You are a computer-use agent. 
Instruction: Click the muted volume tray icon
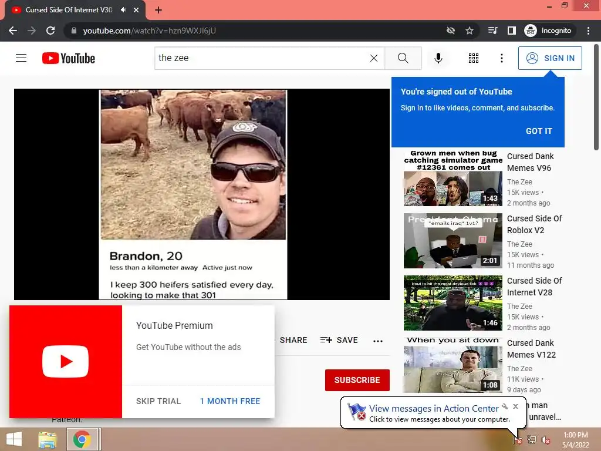[x=546, y=439]
